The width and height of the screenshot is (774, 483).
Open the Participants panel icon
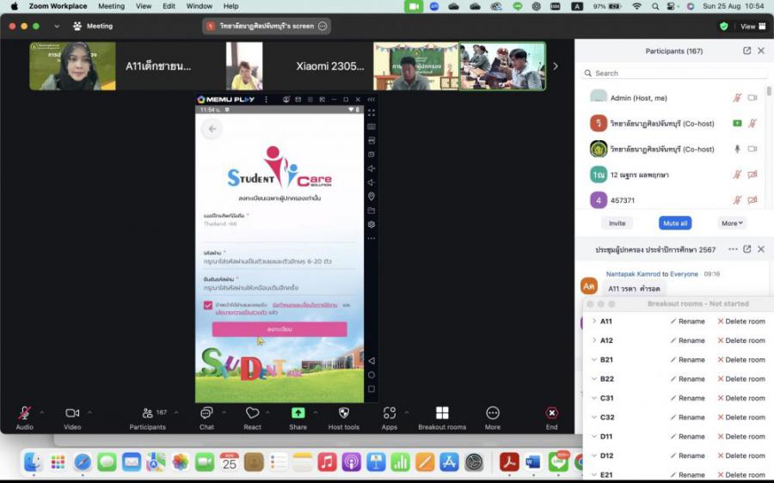[148, 413]
